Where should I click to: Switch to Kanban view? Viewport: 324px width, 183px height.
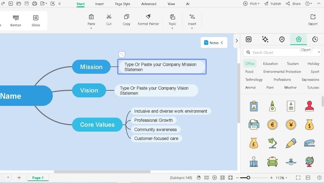tap(16, 20)
